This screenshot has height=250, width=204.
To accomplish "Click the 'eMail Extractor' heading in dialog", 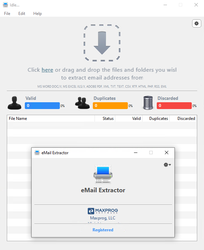I will 103,190.
